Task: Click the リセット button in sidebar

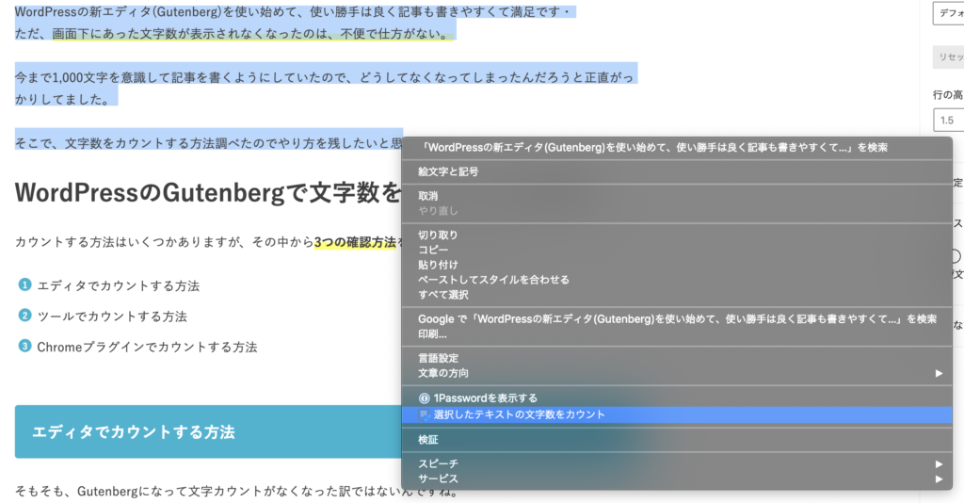Action: pos(949,57)
